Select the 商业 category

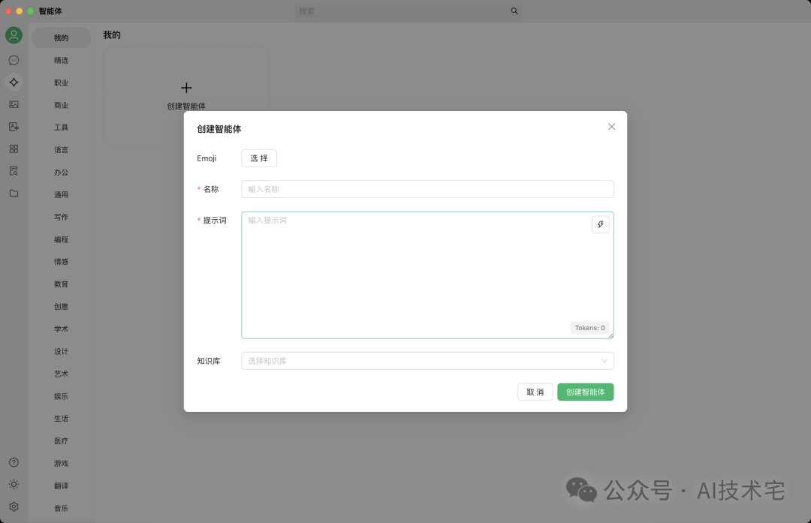(61, 105)
